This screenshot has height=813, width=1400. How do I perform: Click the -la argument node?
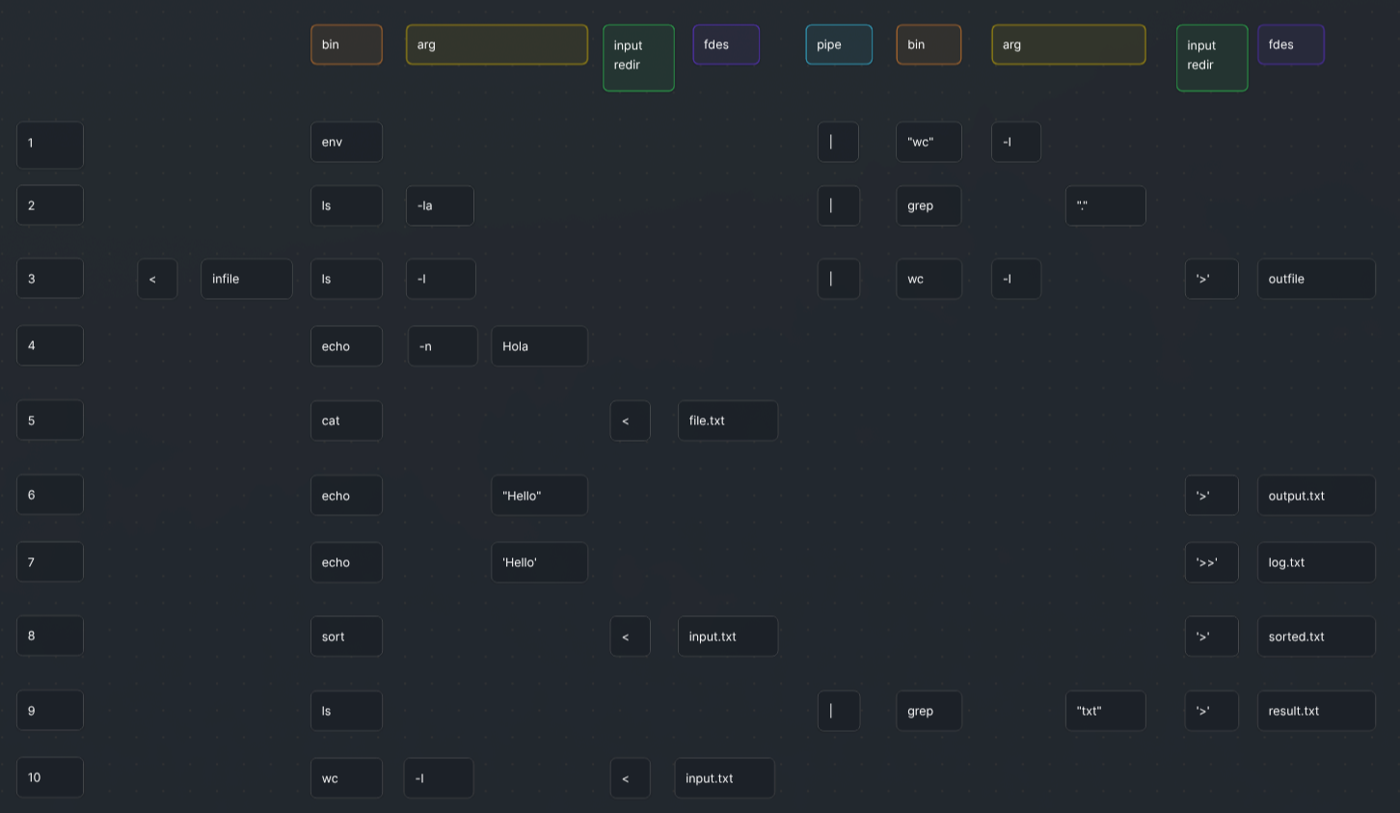click(440, 205)
